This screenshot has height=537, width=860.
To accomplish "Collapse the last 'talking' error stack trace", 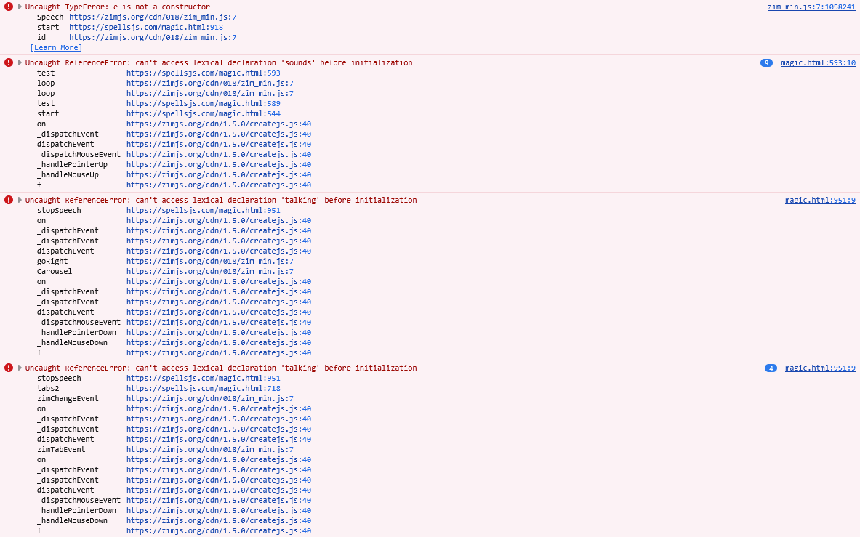I will pos(20,368).
